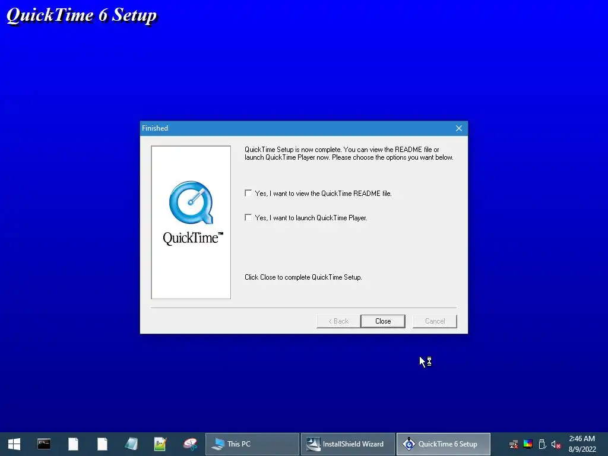608x456 pixels.
Task: Check the launch QuickTime Player option
Action: [x=248, y=217]
